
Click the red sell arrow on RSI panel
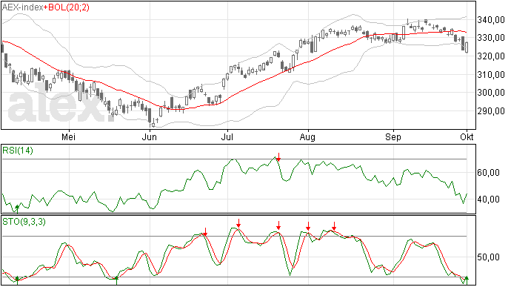click(x=278, y=156)
